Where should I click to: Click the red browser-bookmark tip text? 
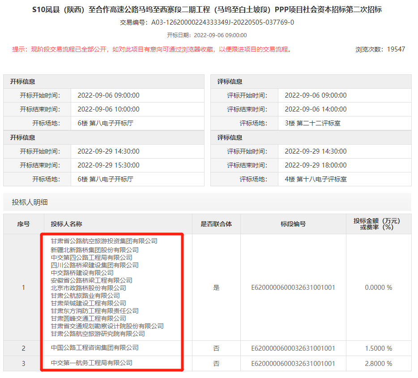coord(152,49)
